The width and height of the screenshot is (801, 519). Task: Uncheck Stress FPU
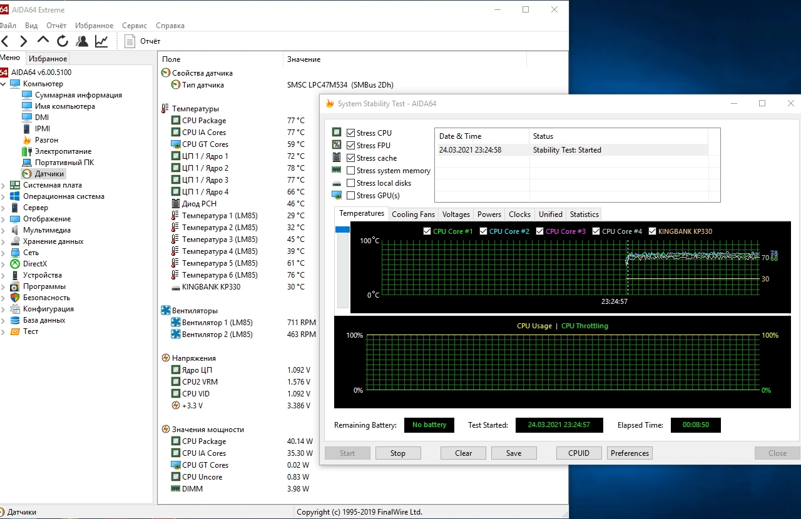coord(351,146)
